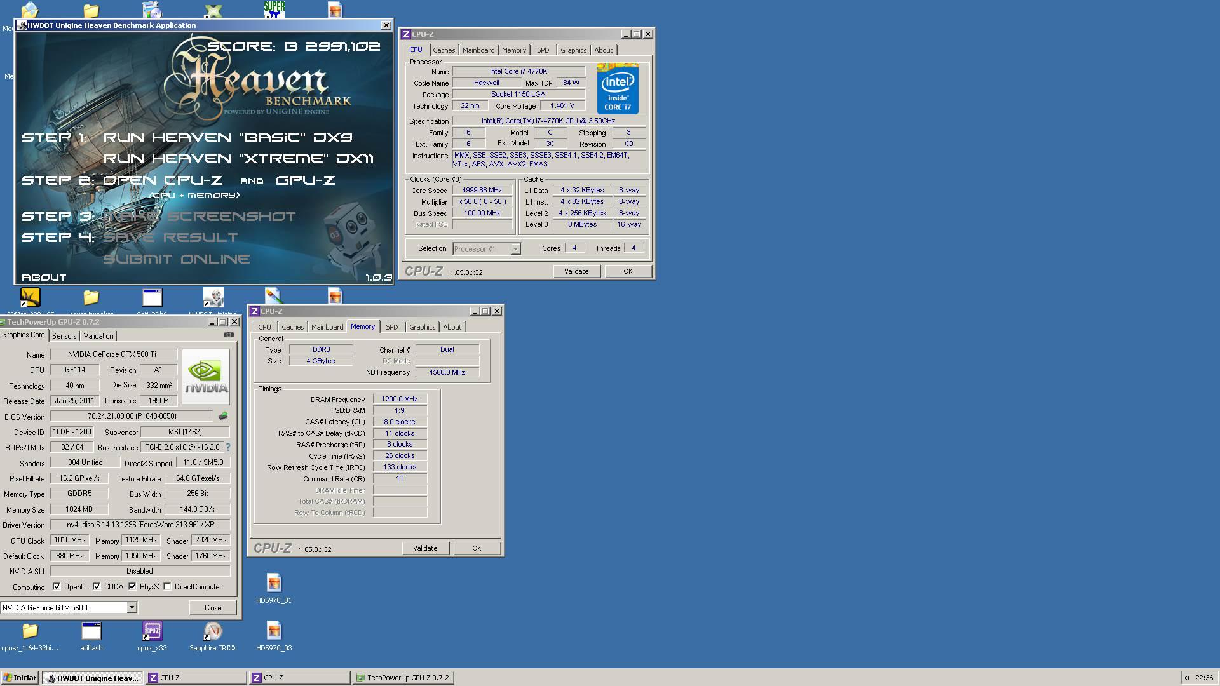Click the HWBOT Heaven title bar icon
This screenshot has width=1220, height=686.
click(22, 25)
